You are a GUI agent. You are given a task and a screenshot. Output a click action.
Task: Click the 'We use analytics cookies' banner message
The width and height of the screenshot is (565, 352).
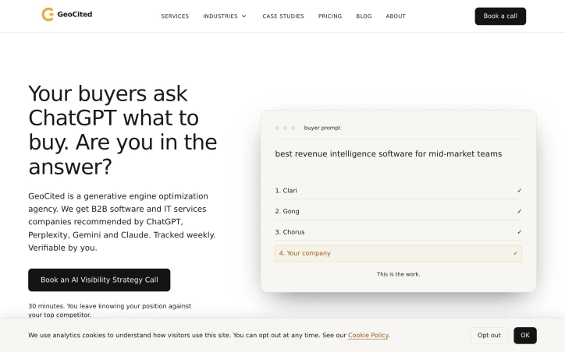[209, 335]
